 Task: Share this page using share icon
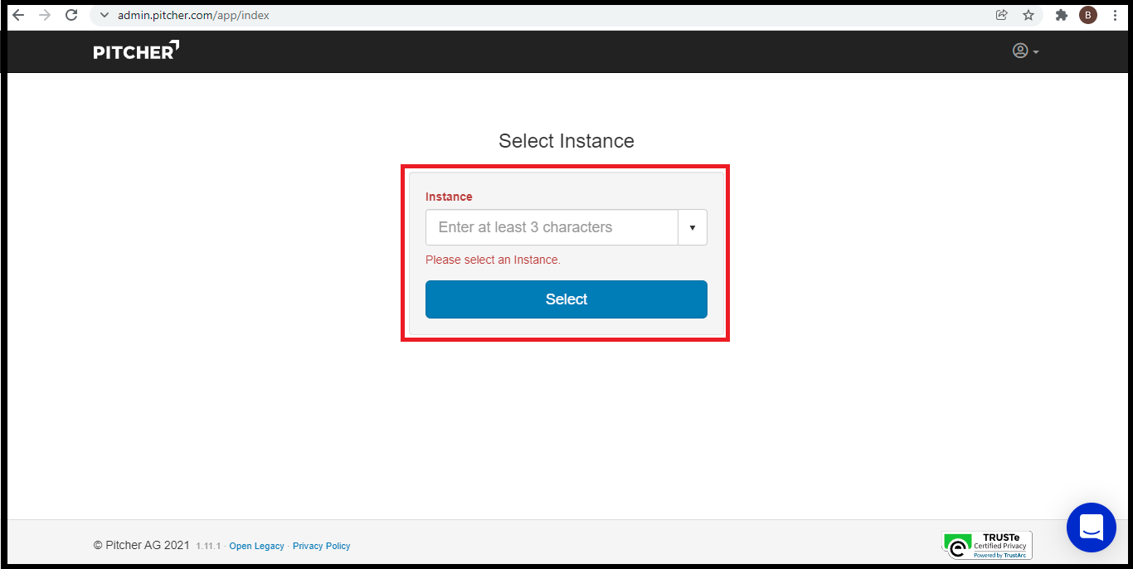click(1001, 15)
